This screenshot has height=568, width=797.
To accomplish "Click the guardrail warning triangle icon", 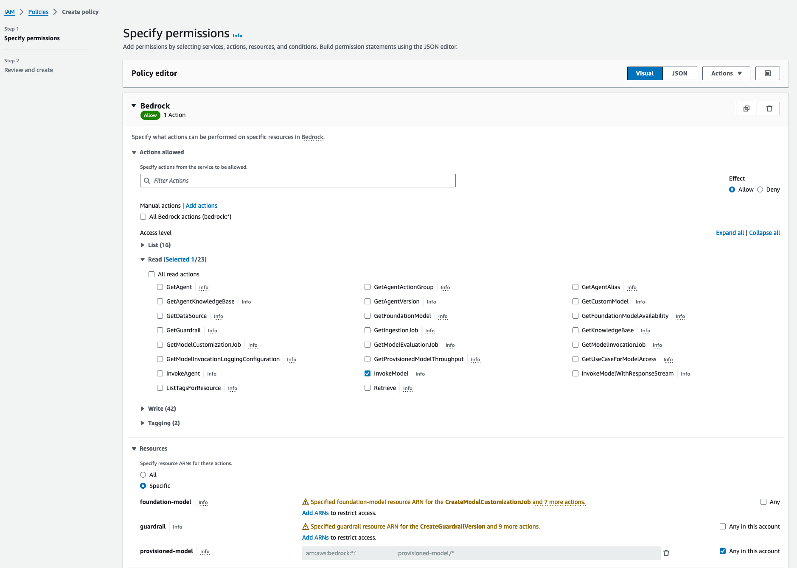I will 305,527.
